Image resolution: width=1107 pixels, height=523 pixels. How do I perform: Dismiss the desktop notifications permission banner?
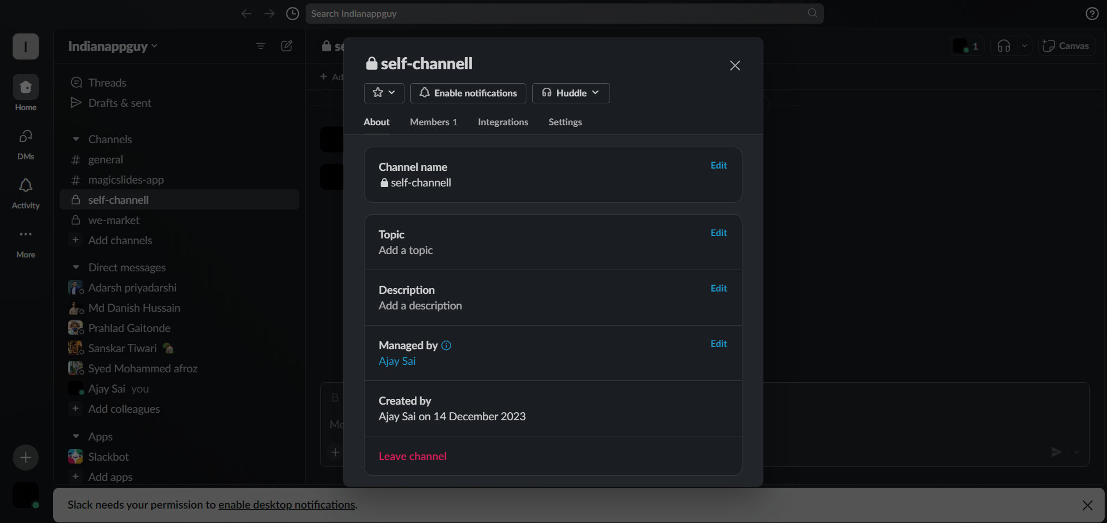[x=1087, y=505]
